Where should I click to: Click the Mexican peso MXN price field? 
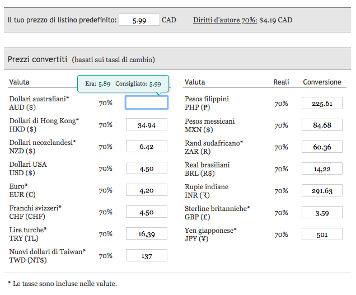(321, 125)
